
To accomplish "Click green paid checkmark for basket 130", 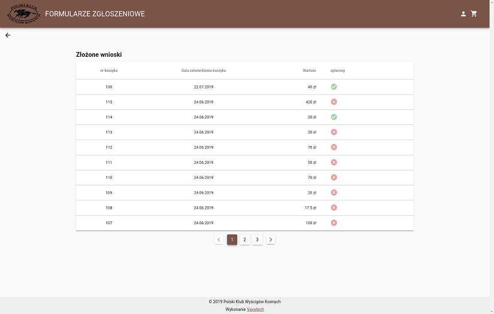I will 334,87.
